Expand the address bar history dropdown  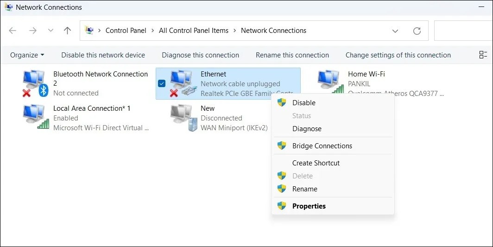coord(395,31)
